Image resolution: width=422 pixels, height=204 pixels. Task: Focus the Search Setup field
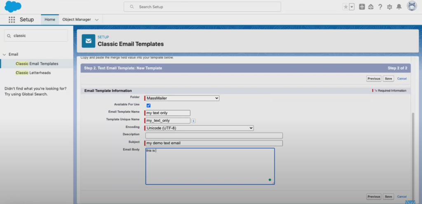click(202, 7)
